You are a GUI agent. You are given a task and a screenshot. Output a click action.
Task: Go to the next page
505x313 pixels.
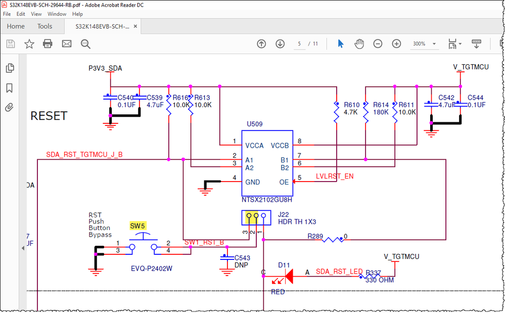[280, 44]
